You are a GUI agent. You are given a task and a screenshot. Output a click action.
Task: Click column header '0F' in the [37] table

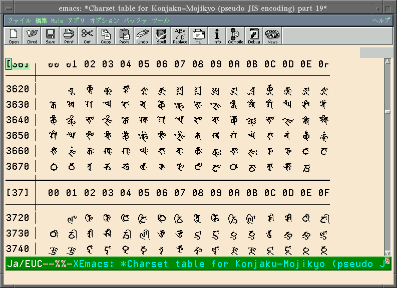[x=324, y=193]
